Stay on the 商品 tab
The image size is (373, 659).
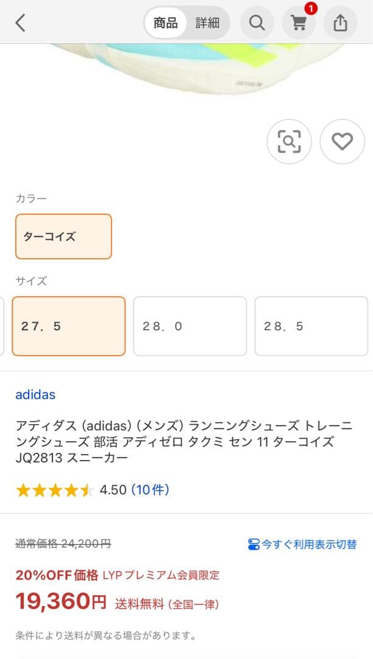pyautogui.click(x=165, y=23)
